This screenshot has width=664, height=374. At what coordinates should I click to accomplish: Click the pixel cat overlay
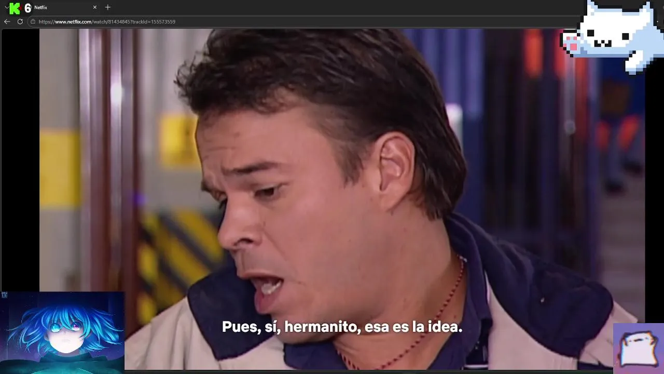[612, 36]
